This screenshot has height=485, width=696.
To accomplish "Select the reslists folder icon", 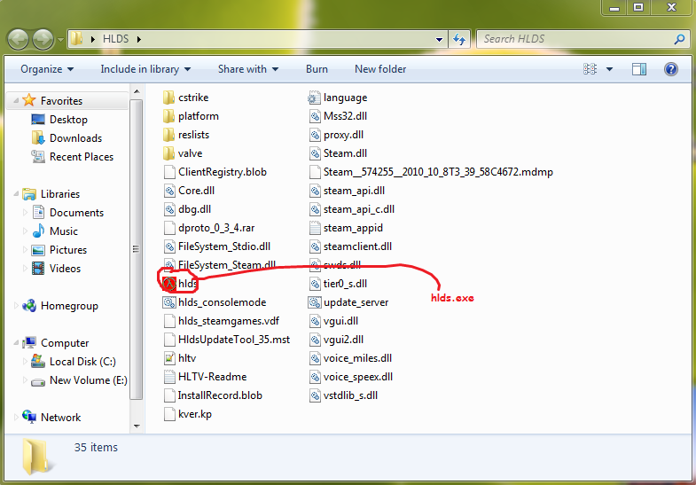I will pyautogui.click(x=168, y=135).
